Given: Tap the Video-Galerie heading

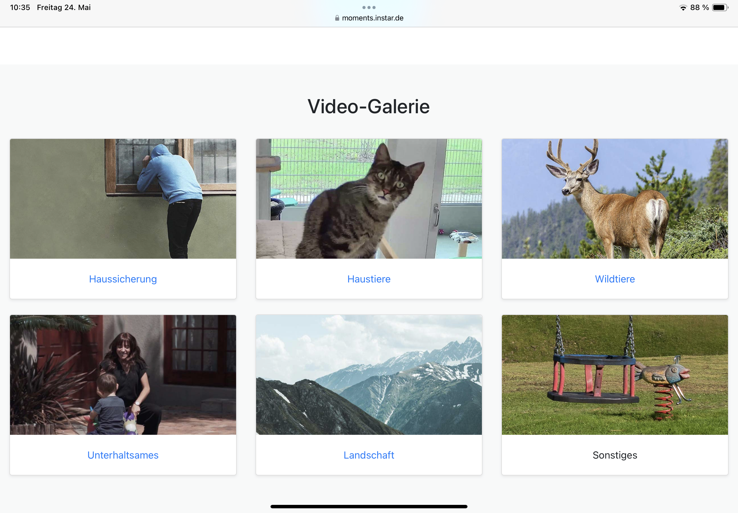Looking at the screenshot, I should click(x=368, y=106).
